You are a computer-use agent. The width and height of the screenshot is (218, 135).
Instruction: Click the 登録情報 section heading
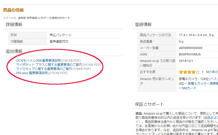click(143, 25)
